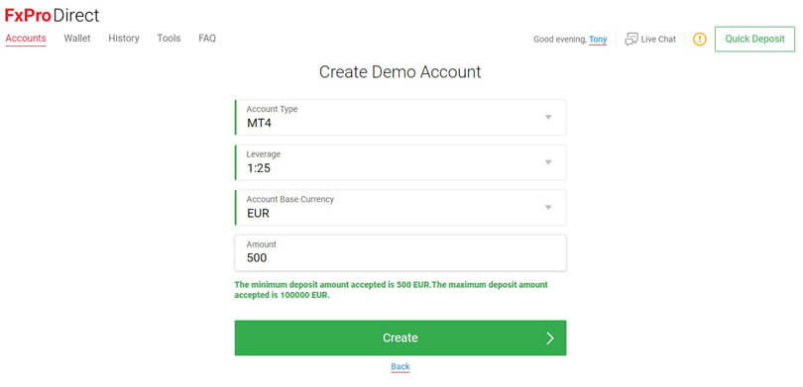The height and width of the screenshot is (387, 803).
Task: Open the Live Chat speech bubble icon
Action: [x=631, y=40]
